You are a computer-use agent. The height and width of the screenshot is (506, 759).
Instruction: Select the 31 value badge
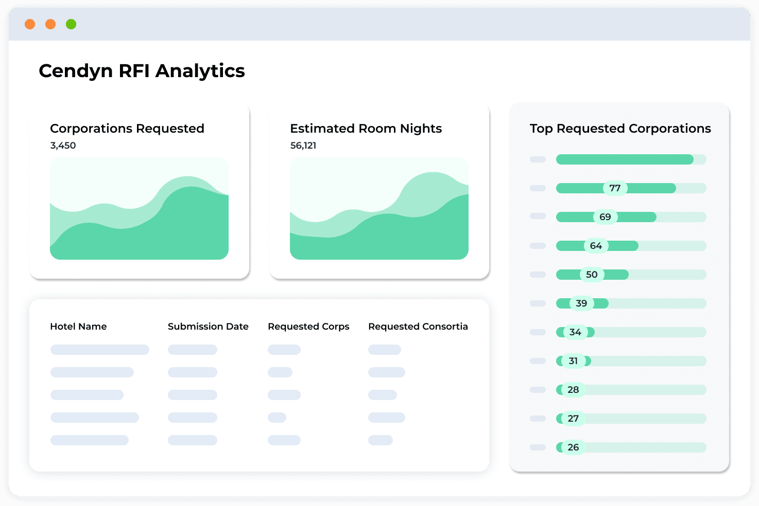point(573,361)
